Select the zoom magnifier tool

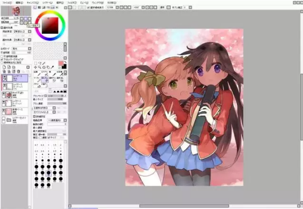40,67
